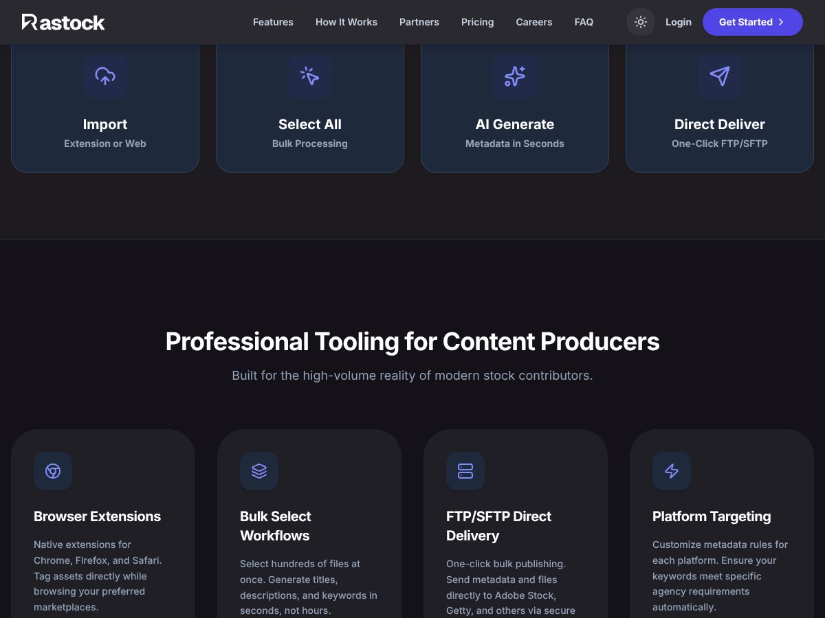This screenshot has height=618, width=825.
Task: Click the Login link
Action: click(679, 22)
